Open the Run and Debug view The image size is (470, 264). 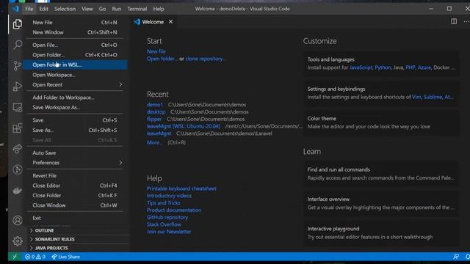18,87
